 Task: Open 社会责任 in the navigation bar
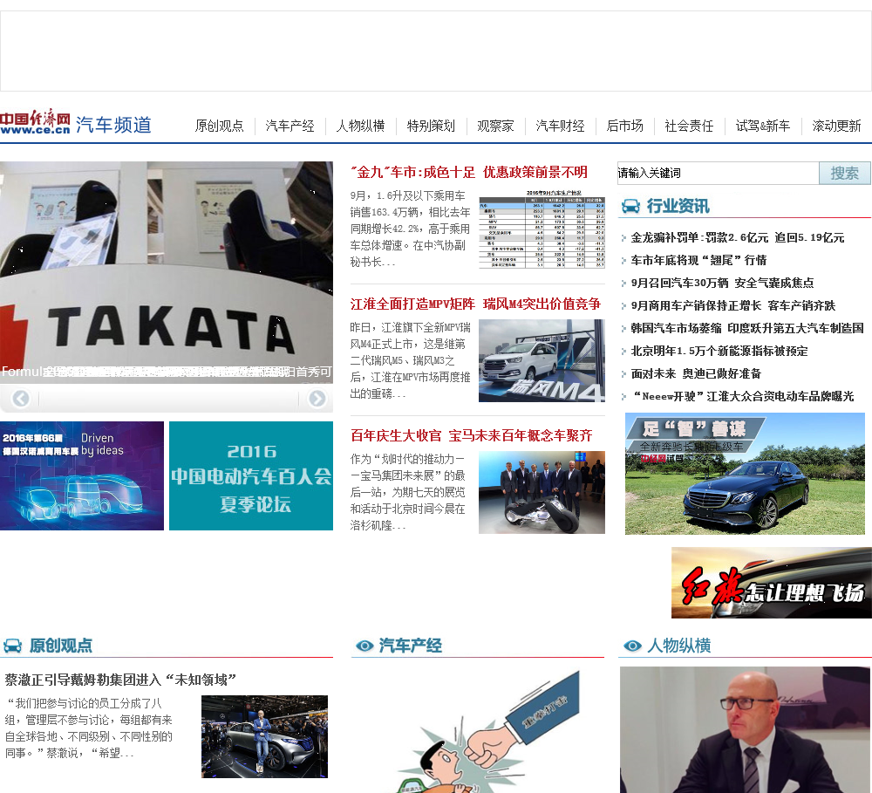point(689,126)
